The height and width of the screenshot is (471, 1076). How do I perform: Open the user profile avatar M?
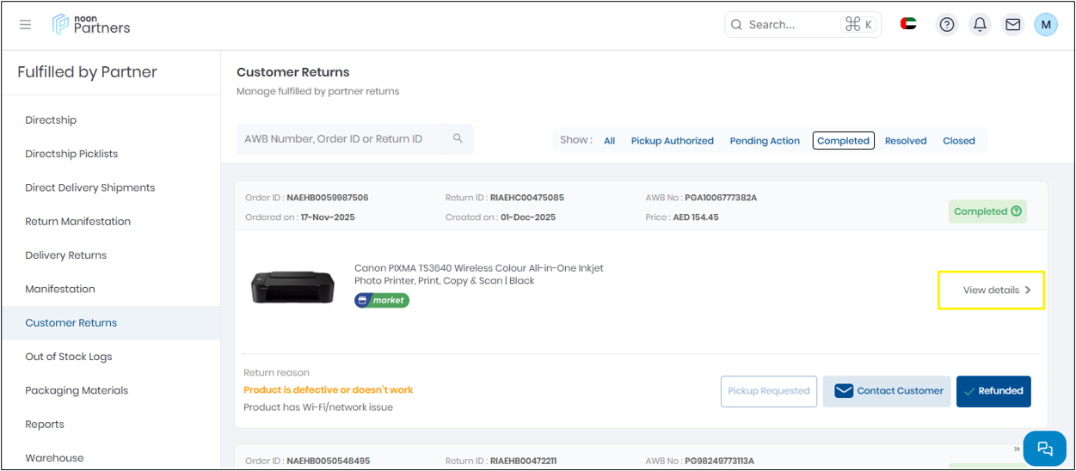(1046, 25)
